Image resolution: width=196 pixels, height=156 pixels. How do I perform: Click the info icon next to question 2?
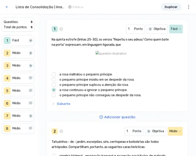point(61,131)
